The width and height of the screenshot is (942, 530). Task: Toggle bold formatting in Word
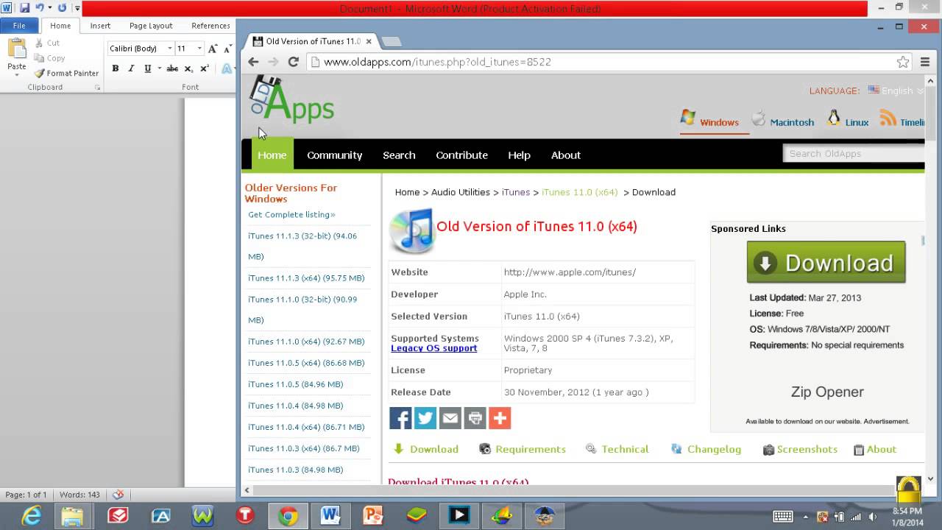tap(116, 68)
